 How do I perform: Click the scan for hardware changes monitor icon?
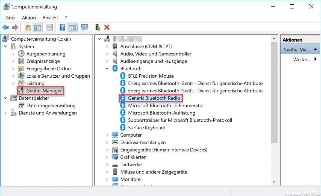[x=84, y=27]
